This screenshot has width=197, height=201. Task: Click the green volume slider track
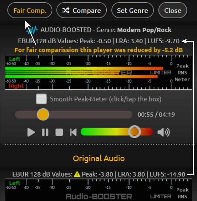point(117,132)
